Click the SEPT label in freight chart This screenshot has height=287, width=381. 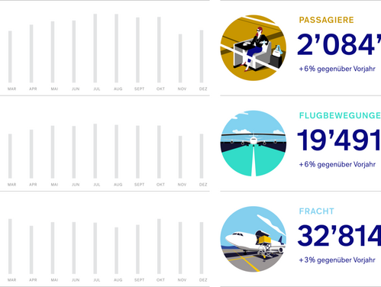139,280
